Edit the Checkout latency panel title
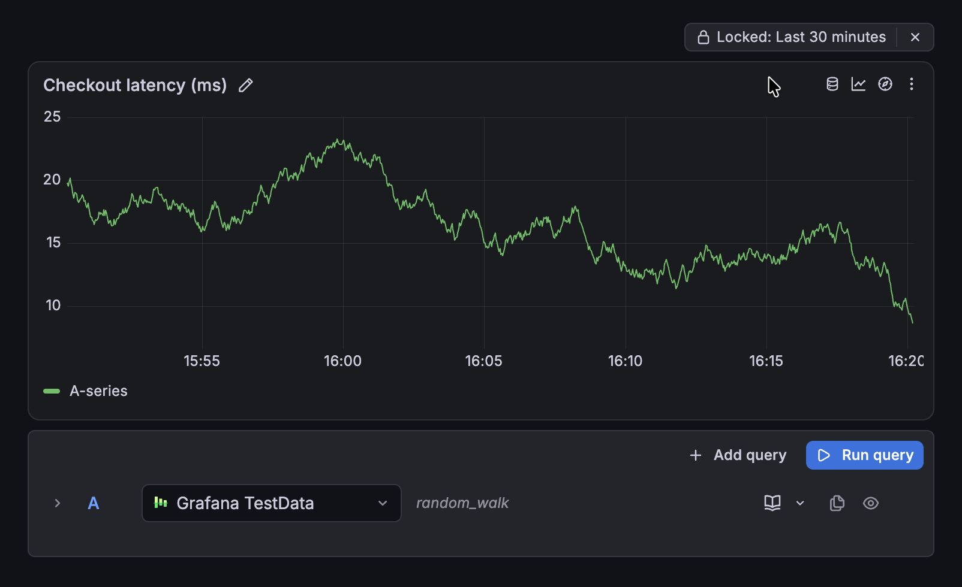This screenshot has width=962, height=587. pos(245,85)
